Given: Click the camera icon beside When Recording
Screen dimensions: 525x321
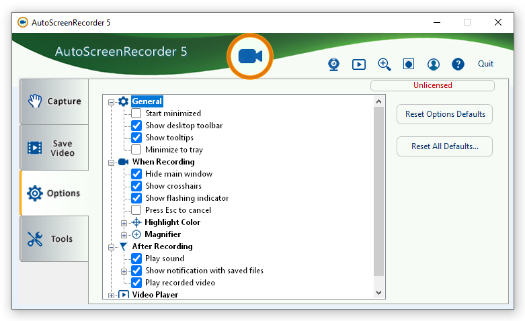Looking at the screenshot, I should [x=123, y=162].
